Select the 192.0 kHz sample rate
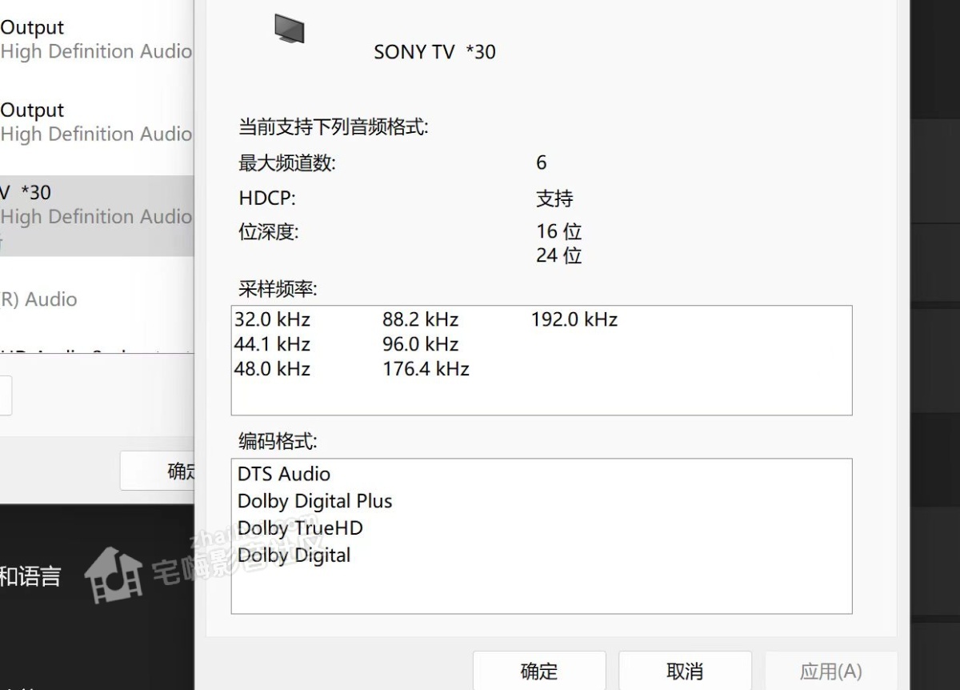This screenshot has width=960, height=690. tap(574, 320)
